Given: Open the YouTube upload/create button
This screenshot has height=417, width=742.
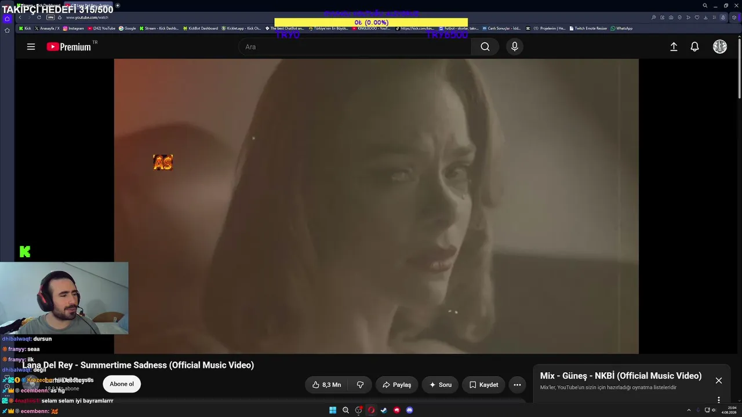Looking at the screenshot, I should [x=674, y=47].
